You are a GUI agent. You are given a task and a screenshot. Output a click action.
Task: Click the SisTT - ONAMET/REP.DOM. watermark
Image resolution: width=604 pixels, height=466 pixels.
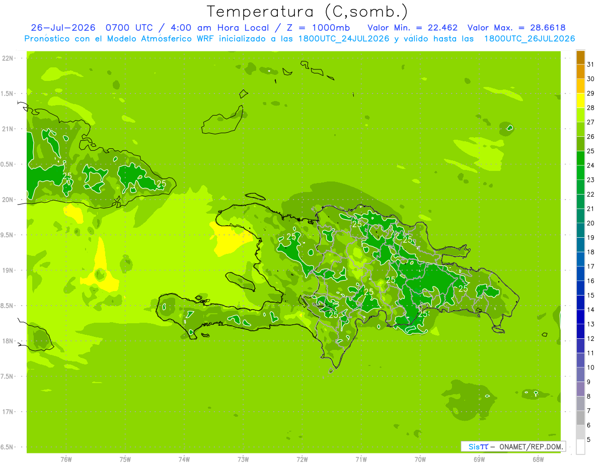pos(513,446)
